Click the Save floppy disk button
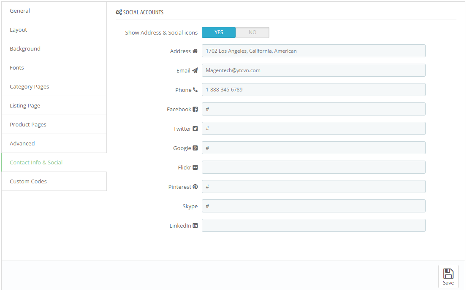The image size is (467, 290). 448,277
